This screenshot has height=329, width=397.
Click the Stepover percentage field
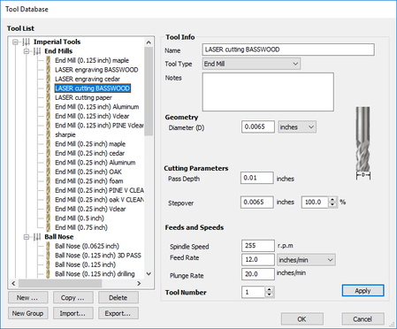tap(315, 203)
